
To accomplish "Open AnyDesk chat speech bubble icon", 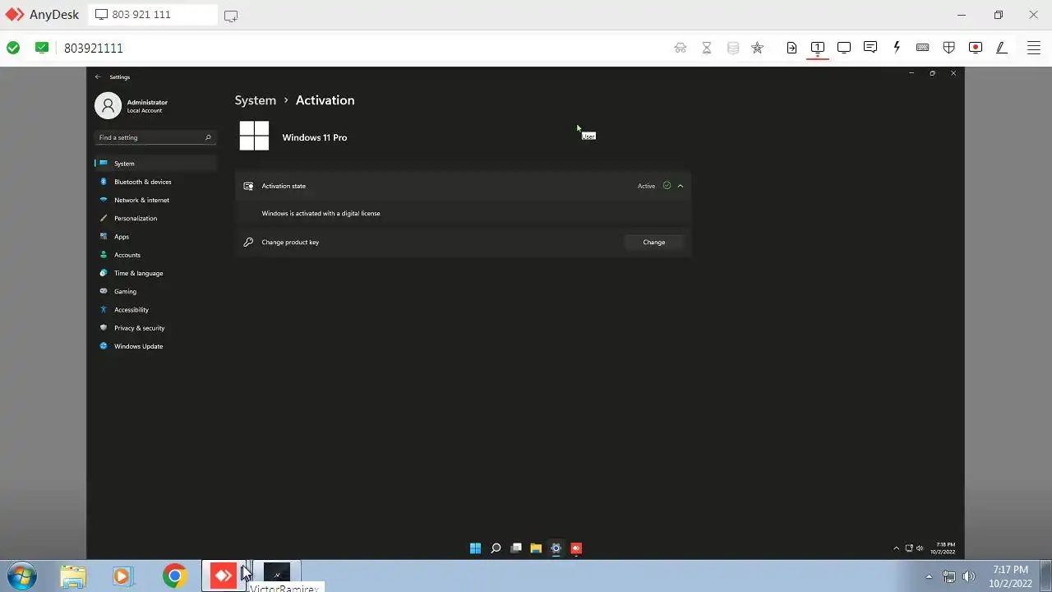I will click(x=870, y=48).
